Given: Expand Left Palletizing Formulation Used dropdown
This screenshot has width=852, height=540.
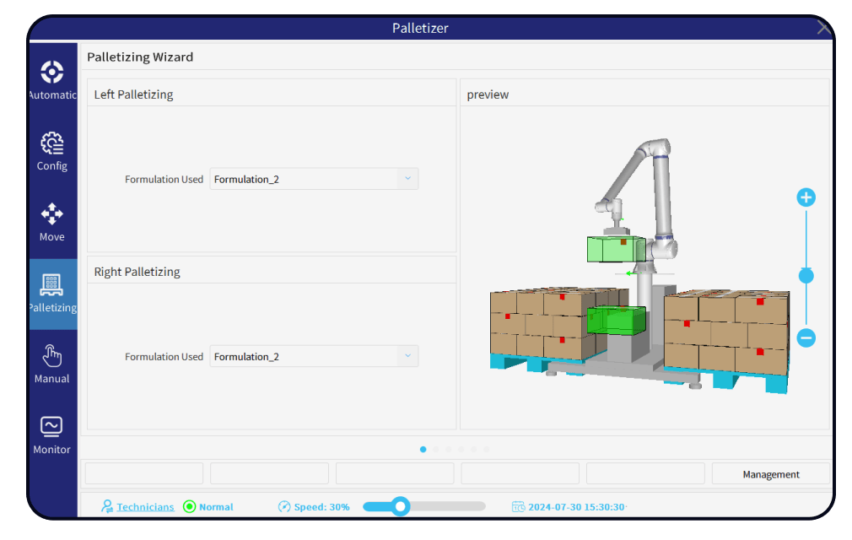Looking at the screenshot, I should (x=407, y=179).
